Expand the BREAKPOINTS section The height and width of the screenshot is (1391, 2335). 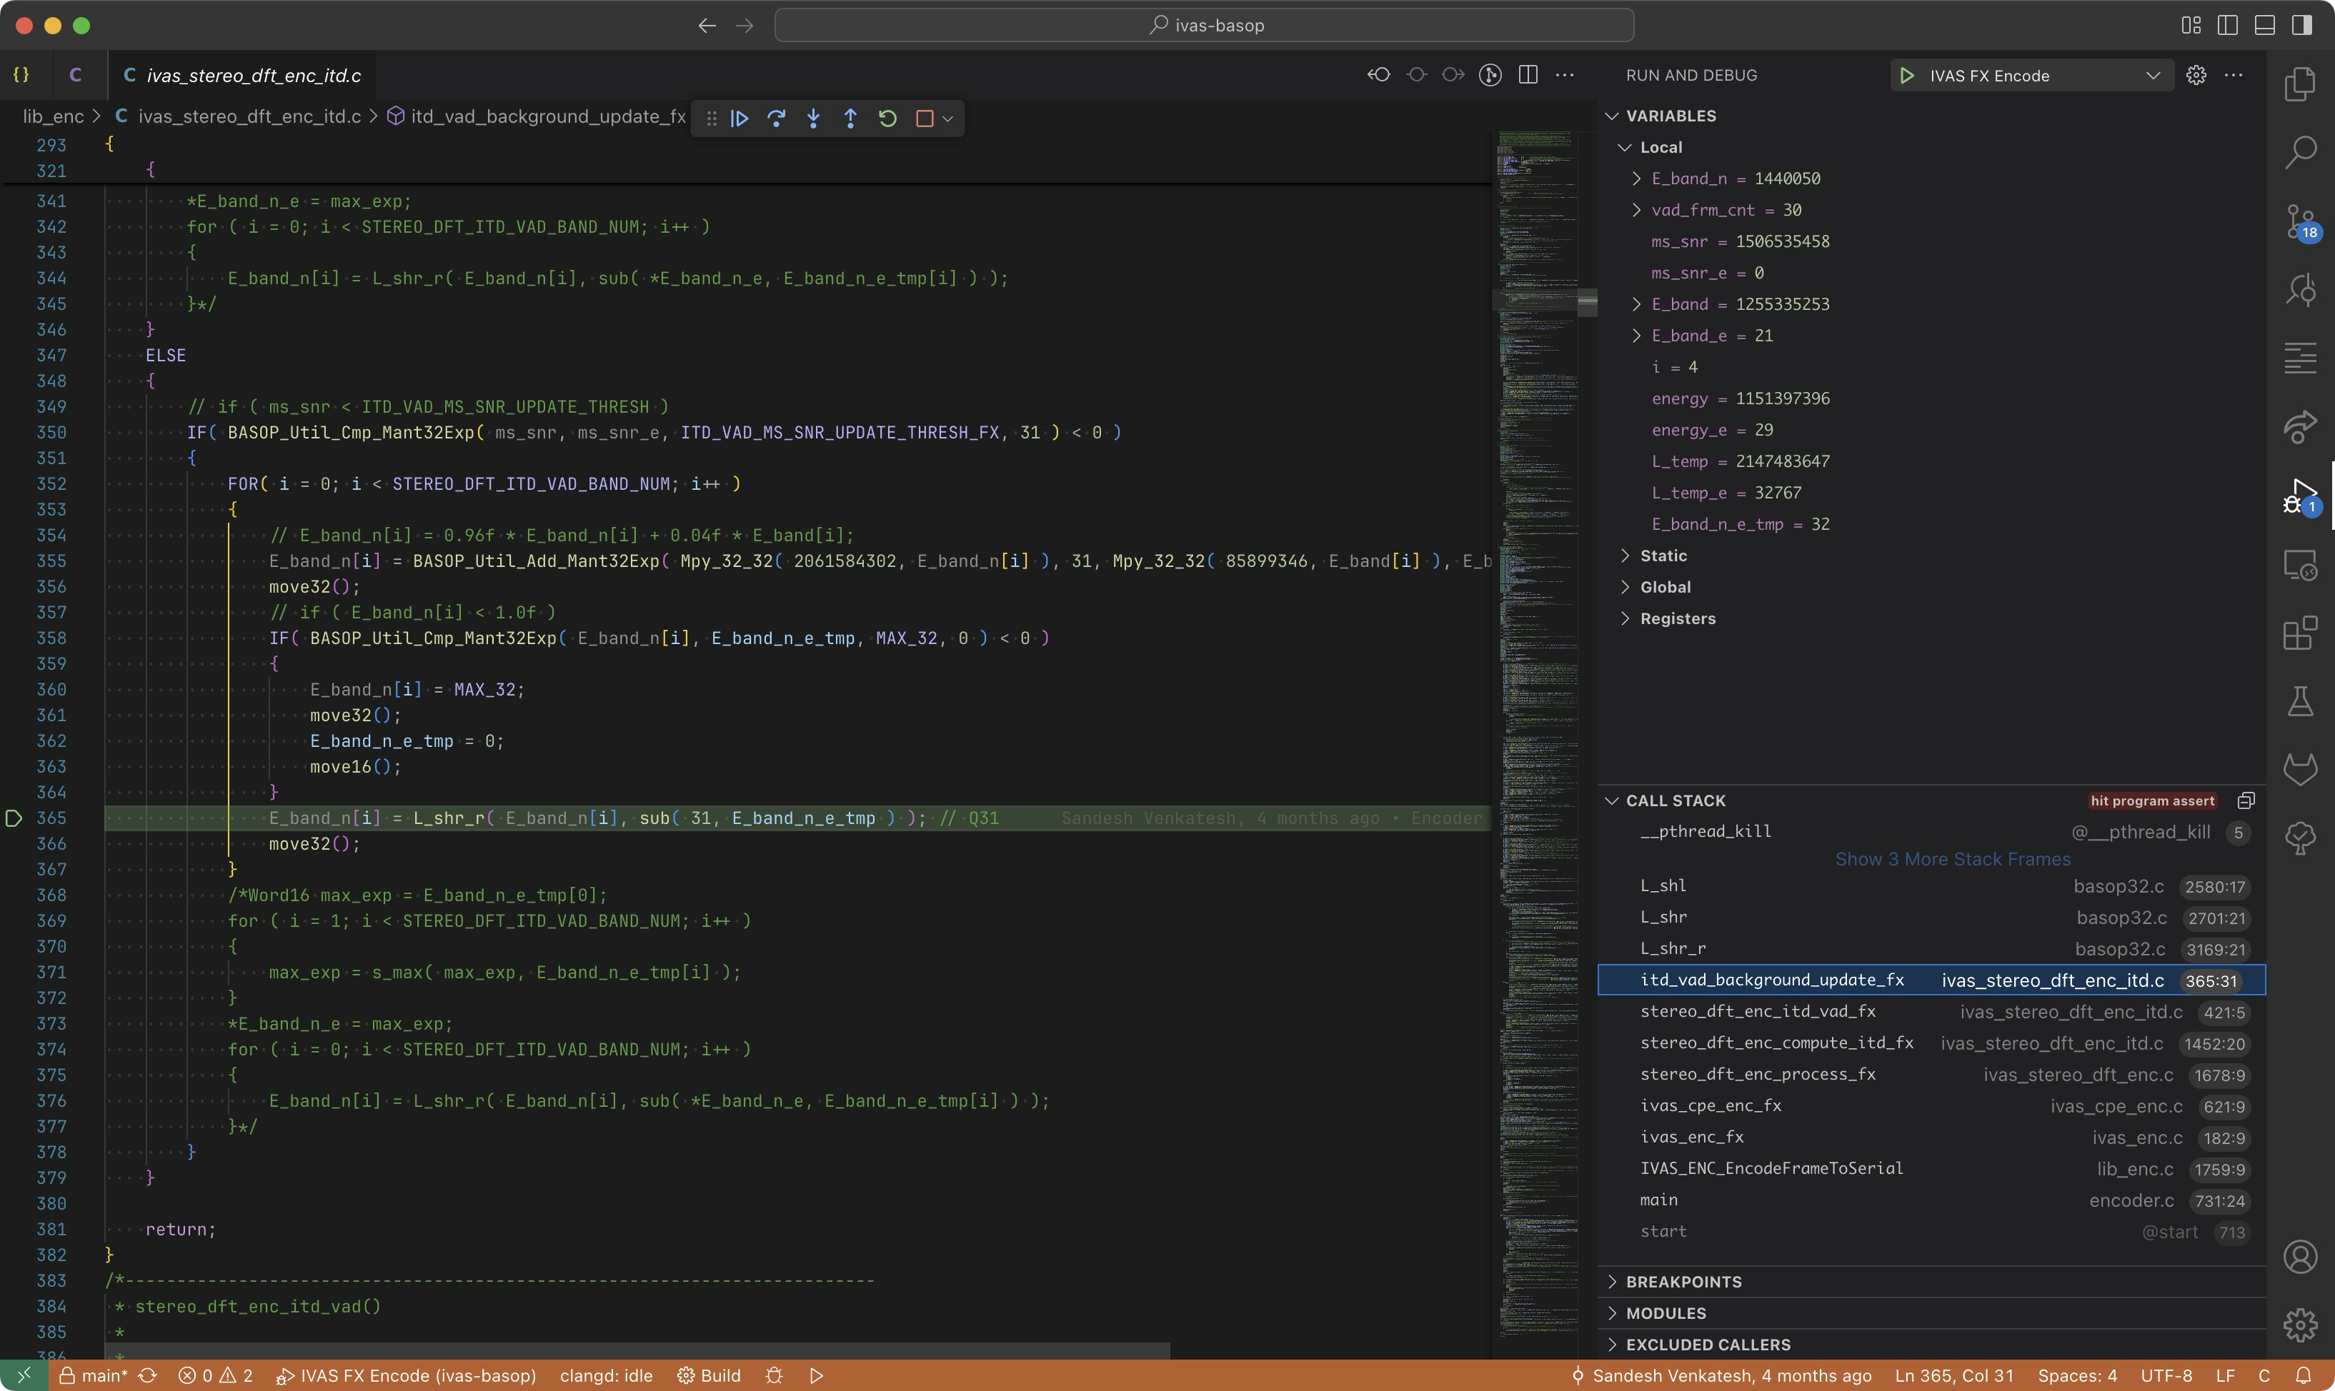pyautogui.click(x=1683, y=1281)
